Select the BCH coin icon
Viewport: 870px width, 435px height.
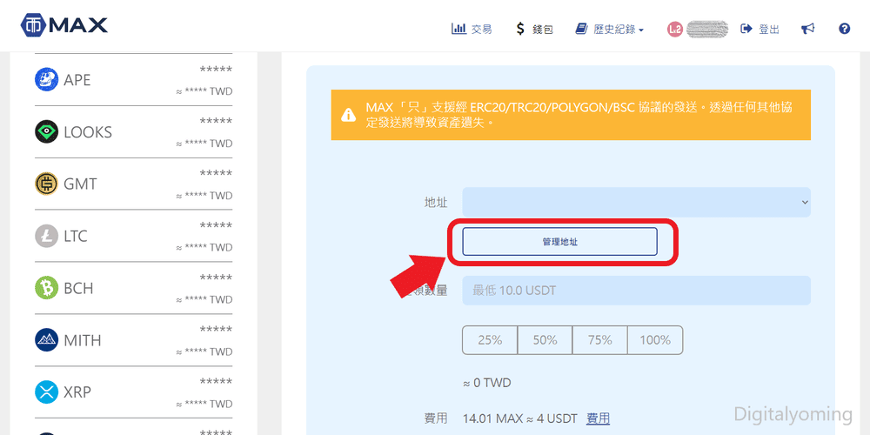point(47,288)
